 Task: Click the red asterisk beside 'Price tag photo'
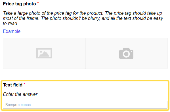coord(38,3)
